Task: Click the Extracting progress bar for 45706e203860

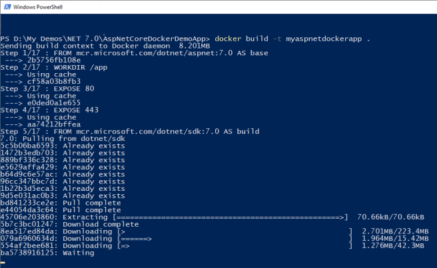Action: point(230,217)
